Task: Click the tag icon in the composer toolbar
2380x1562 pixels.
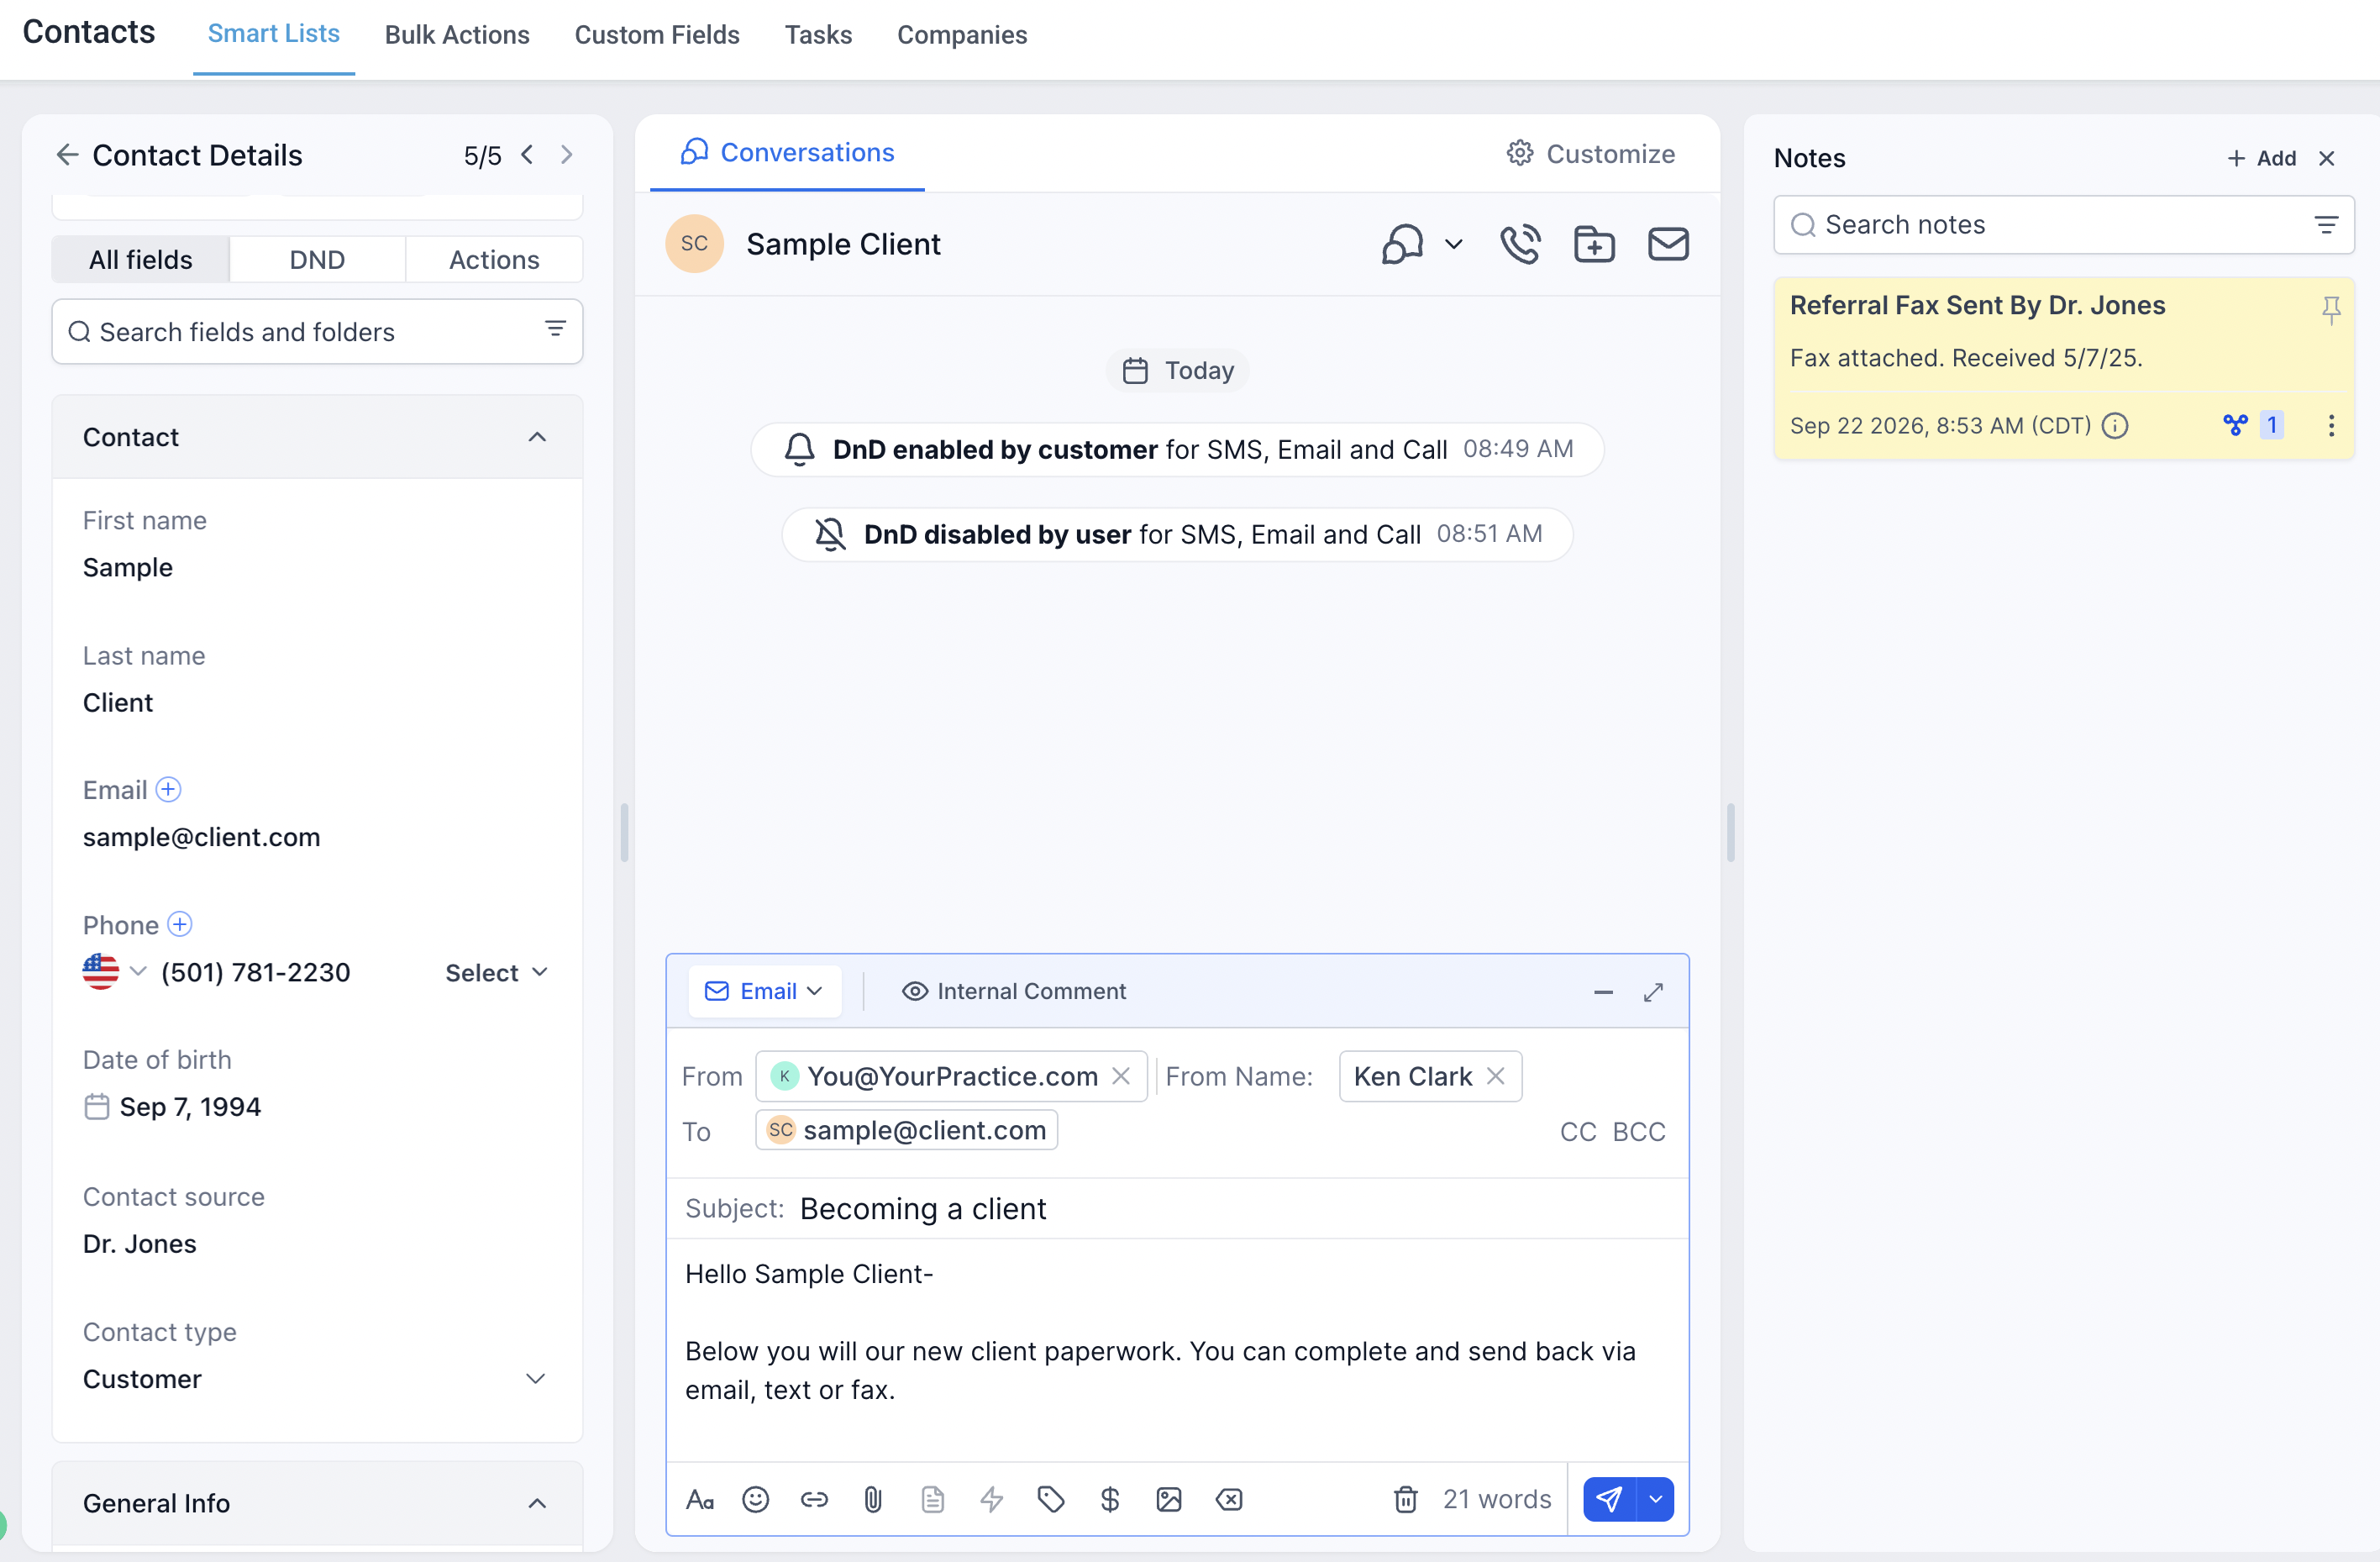Action: tap(1051, 1499)
